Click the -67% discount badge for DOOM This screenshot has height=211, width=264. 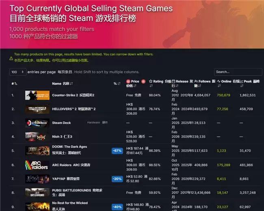coord(117,151)
